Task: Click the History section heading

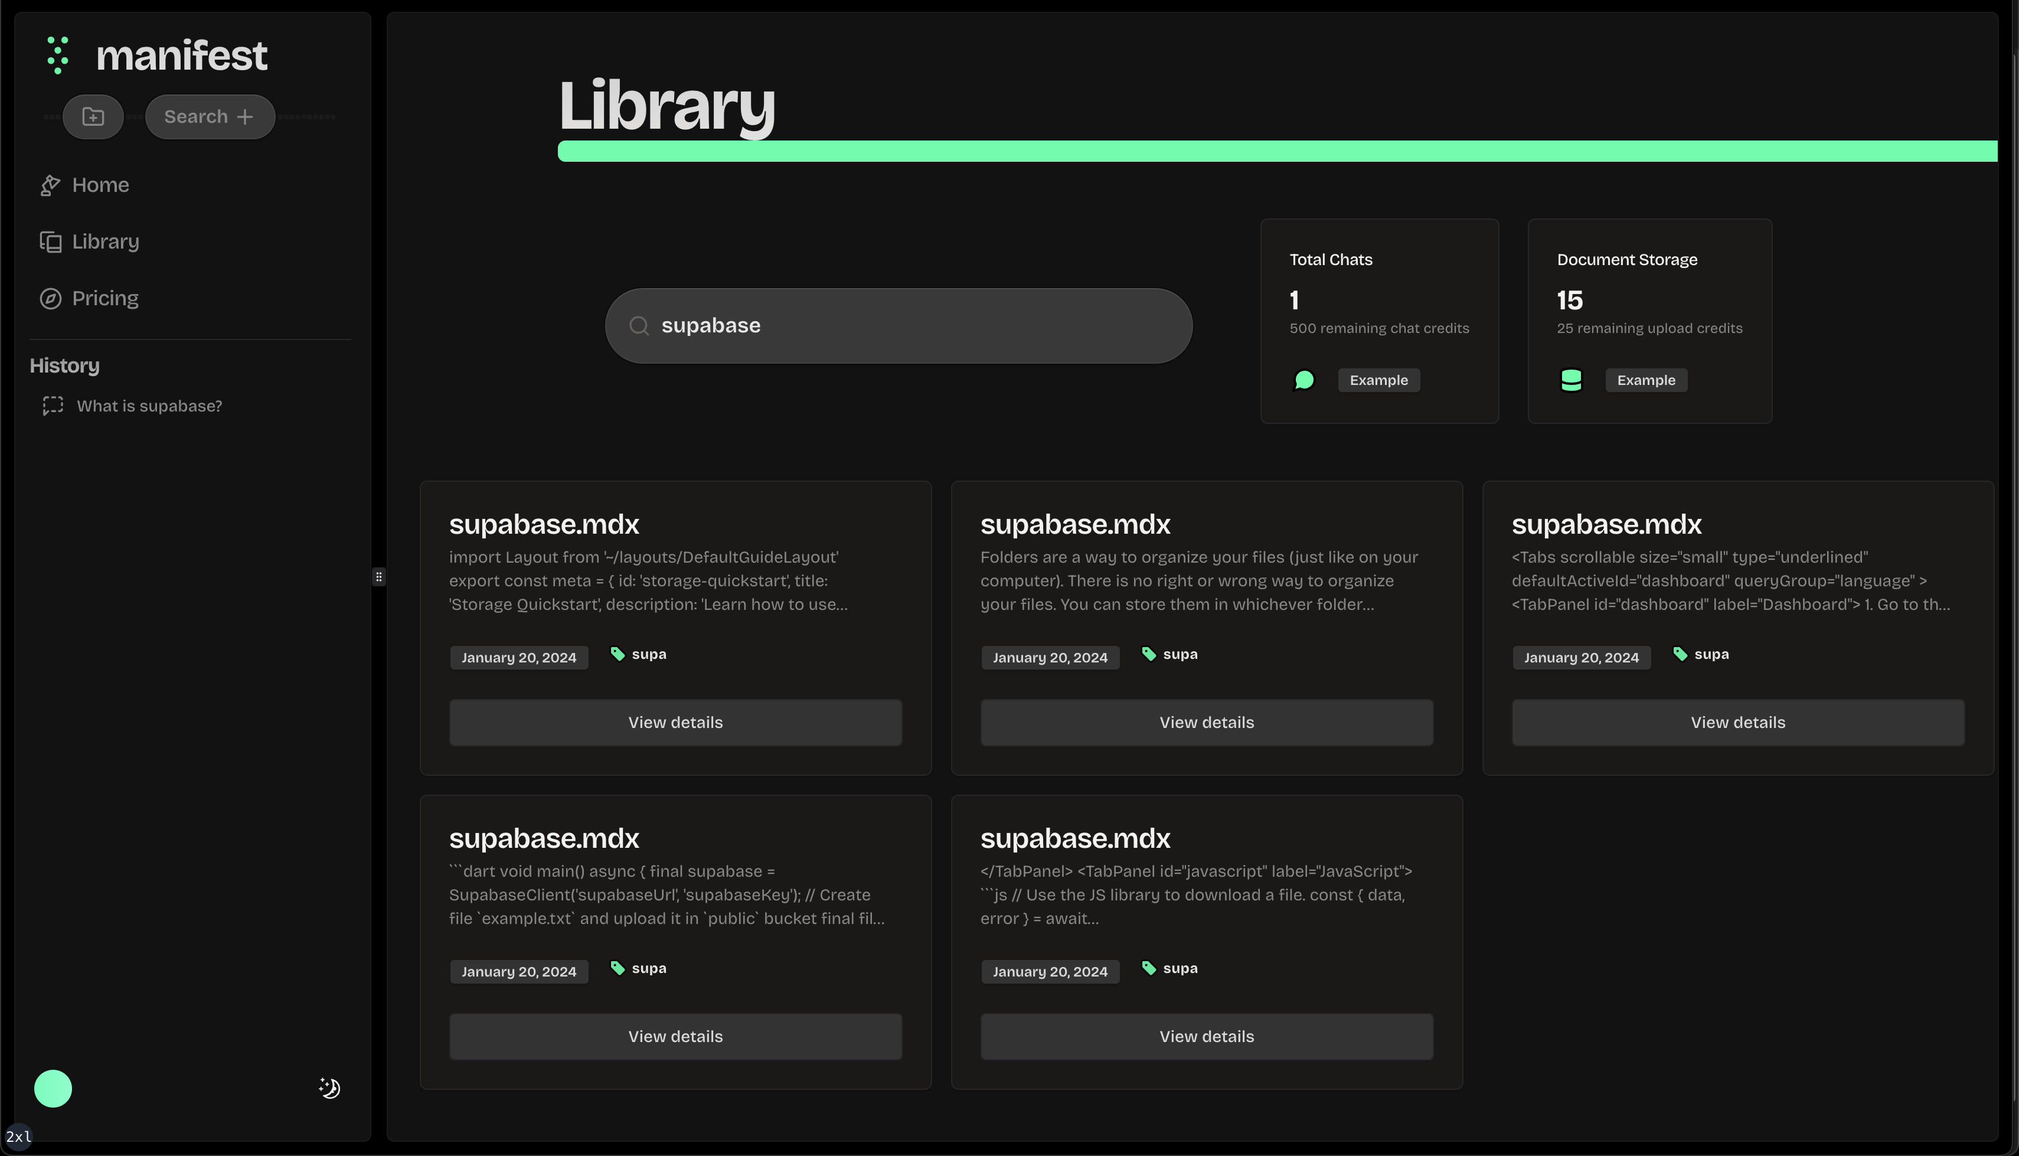Action: 64,365
